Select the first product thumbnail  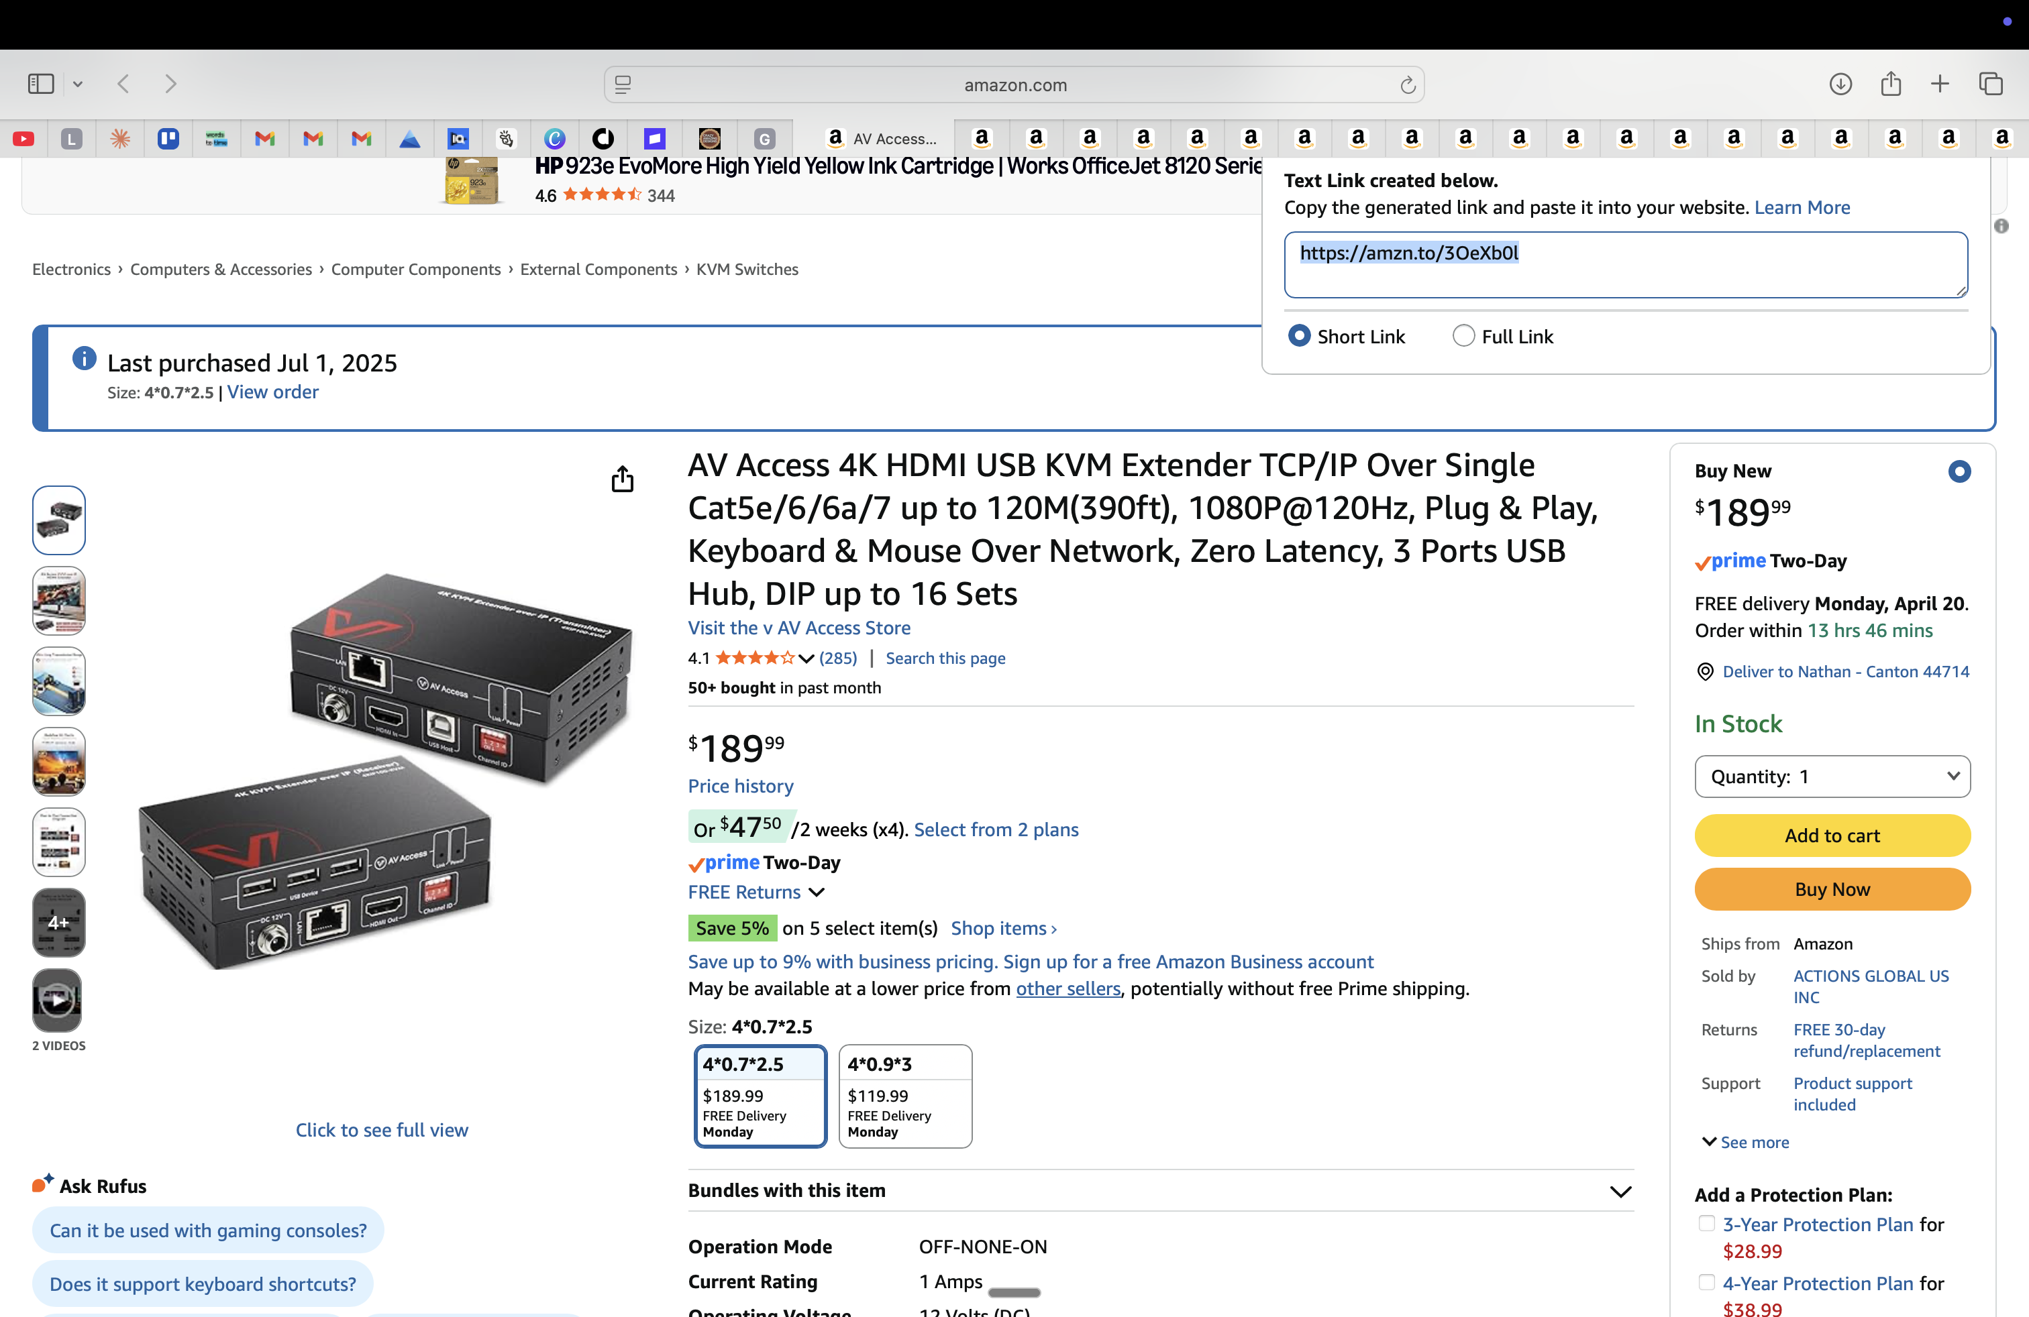point(59,520)
